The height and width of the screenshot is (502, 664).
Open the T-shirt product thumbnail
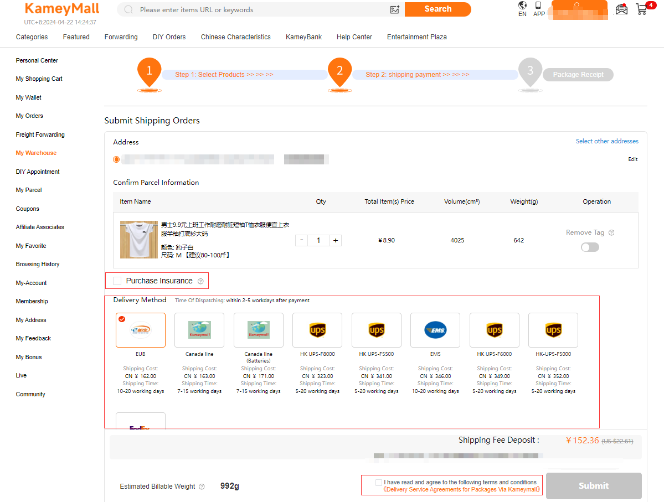[139, 240]
